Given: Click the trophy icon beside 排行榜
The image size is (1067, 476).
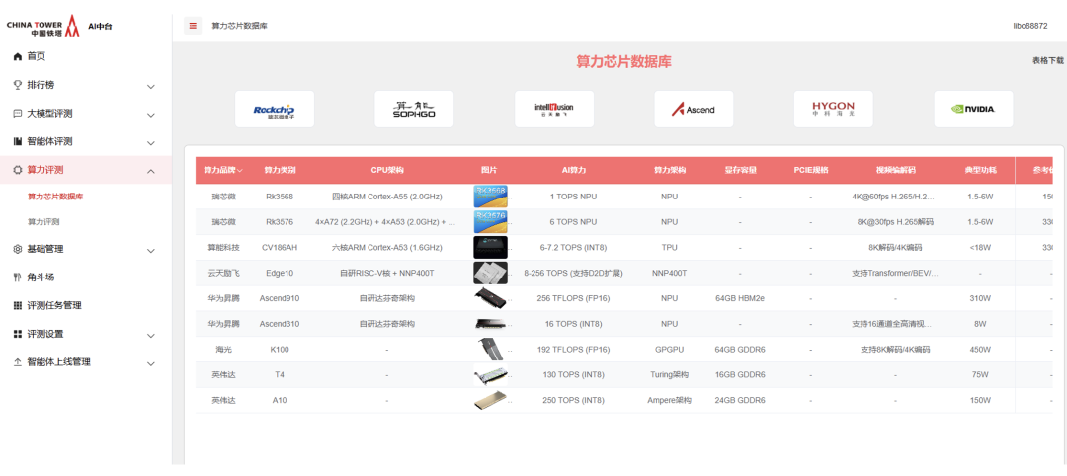Looking at the screenshot, I should [18, 85].
